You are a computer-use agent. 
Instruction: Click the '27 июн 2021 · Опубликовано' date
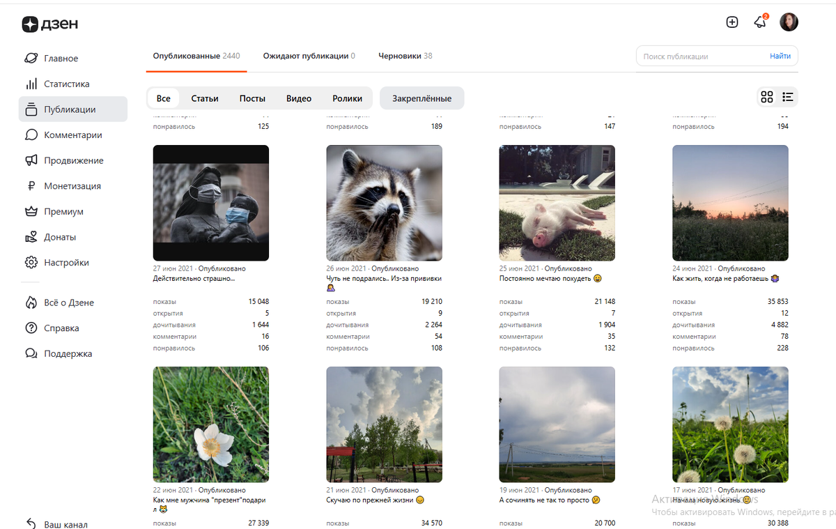[x=199, y=268]
